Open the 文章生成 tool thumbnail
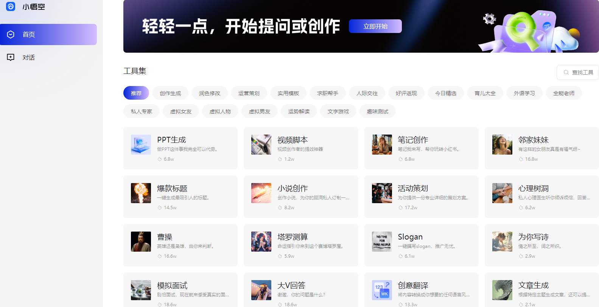 point(502,290)
